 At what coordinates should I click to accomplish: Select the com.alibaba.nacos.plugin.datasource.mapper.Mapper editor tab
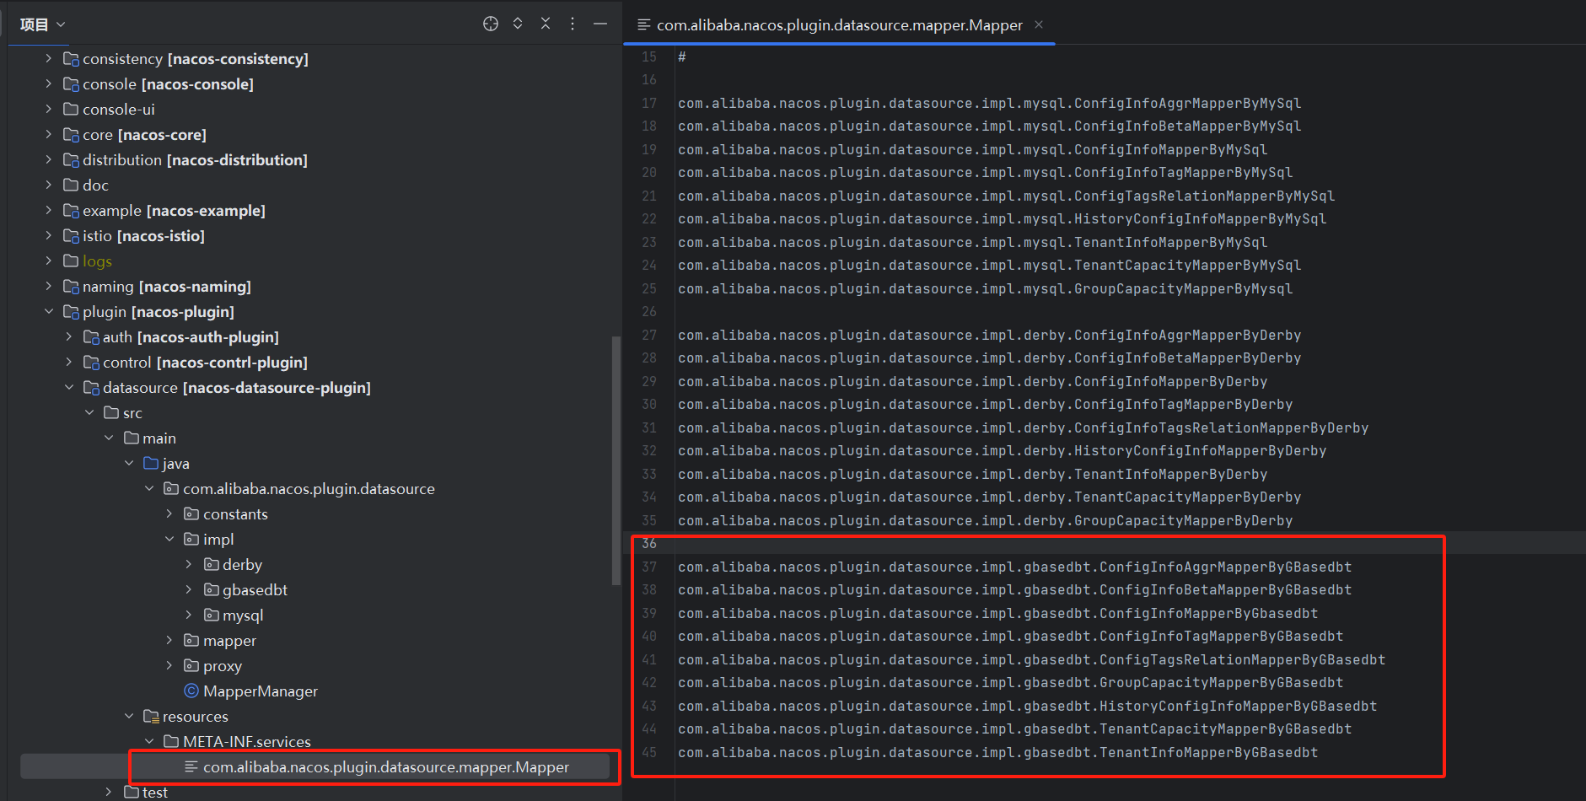tap(839, 25)
